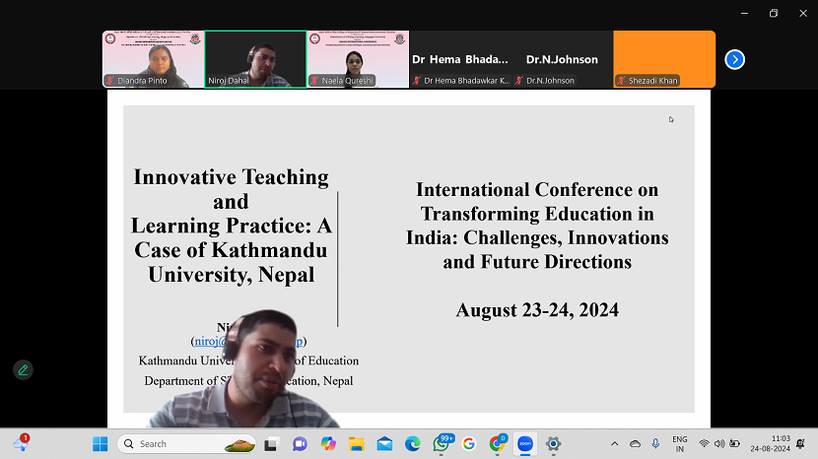Click the muted mic icon beside Dr.N.Johnson label

[x=519, y=81]
